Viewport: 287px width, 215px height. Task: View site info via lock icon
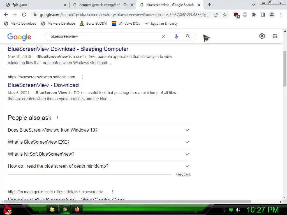35,15
